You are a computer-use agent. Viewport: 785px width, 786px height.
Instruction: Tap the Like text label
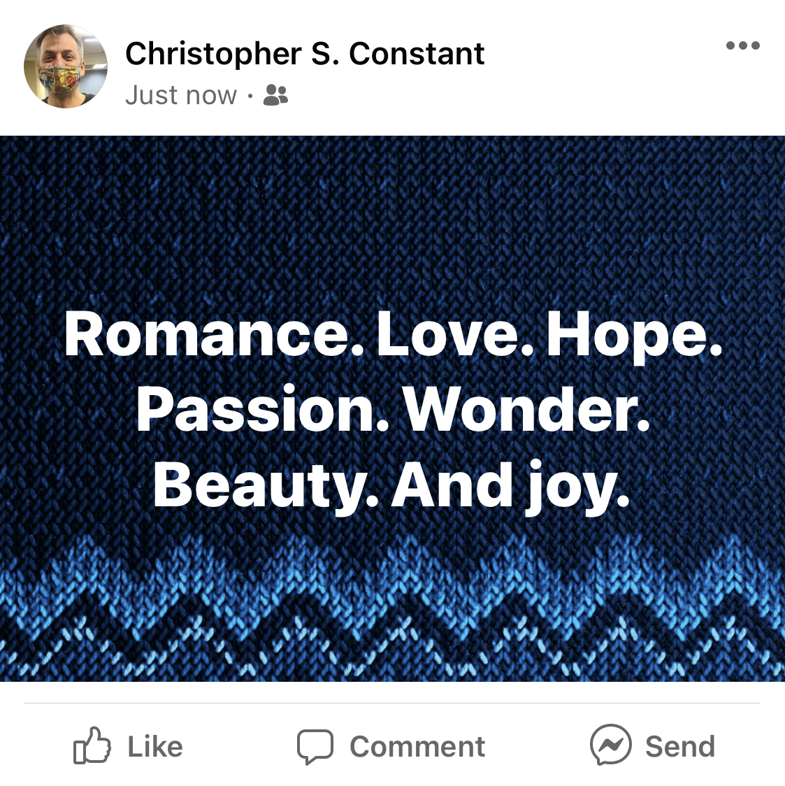pyautogui.click(x=155, y=746)
